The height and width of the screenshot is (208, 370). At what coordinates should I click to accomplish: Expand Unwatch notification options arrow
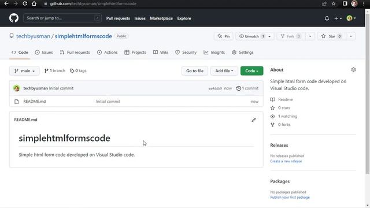pos(269,36)
